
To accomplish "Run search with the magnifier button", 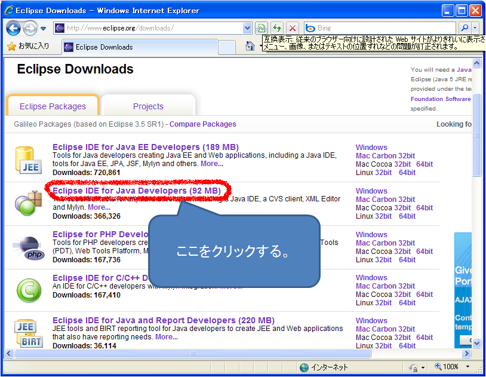I will point(465,28).
